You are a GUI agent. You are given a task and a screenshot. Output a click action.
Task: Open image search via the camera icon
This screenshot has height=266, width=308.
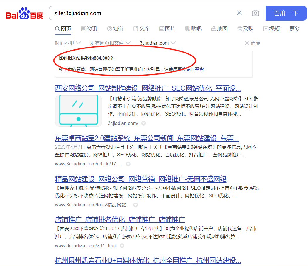(255, 13)
